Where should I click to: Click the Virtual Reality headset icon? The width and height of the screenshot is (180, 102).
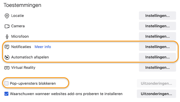pos(7,68)
